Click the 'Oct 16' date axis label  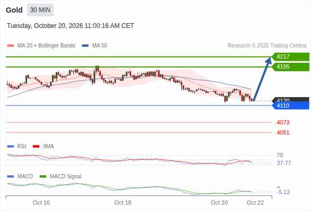coord(41,203)
